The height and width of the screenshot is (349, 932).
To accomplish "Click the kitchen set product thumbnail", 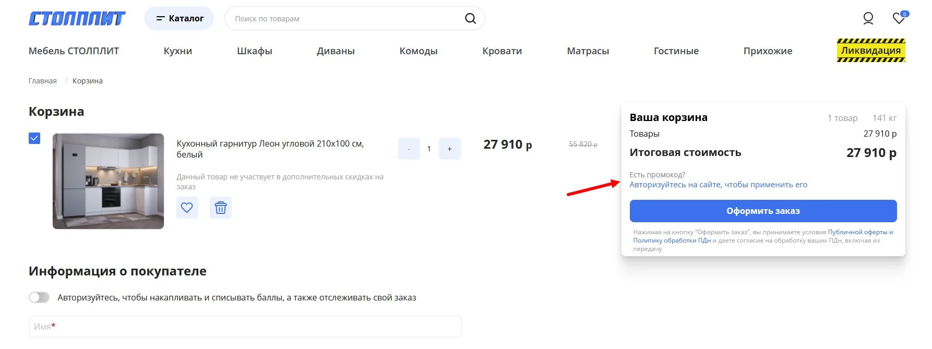I will click(109, 181).
